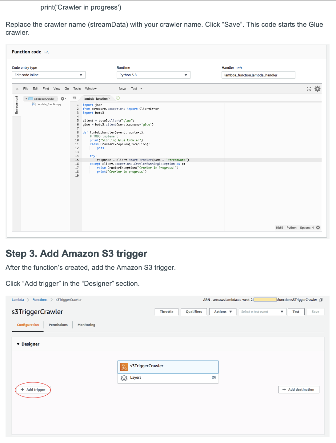
Task: Click the orange Lambda function icon
Action: (124, 367)
